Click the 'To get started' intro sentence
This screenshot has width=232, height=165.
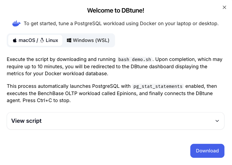coord(121,23)
